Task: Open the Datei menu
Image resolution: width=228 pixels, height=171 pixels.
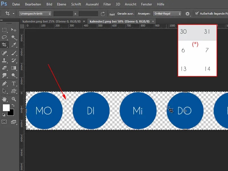Action: tap(16, 4)
